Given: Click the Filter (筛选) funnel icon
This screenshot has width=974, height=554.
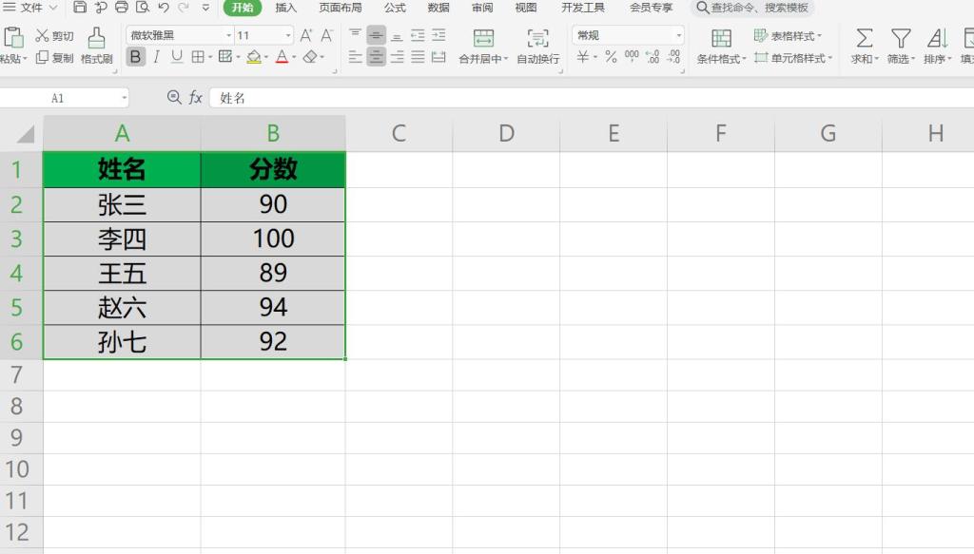Looking at the screenshot, I should 899,38.
